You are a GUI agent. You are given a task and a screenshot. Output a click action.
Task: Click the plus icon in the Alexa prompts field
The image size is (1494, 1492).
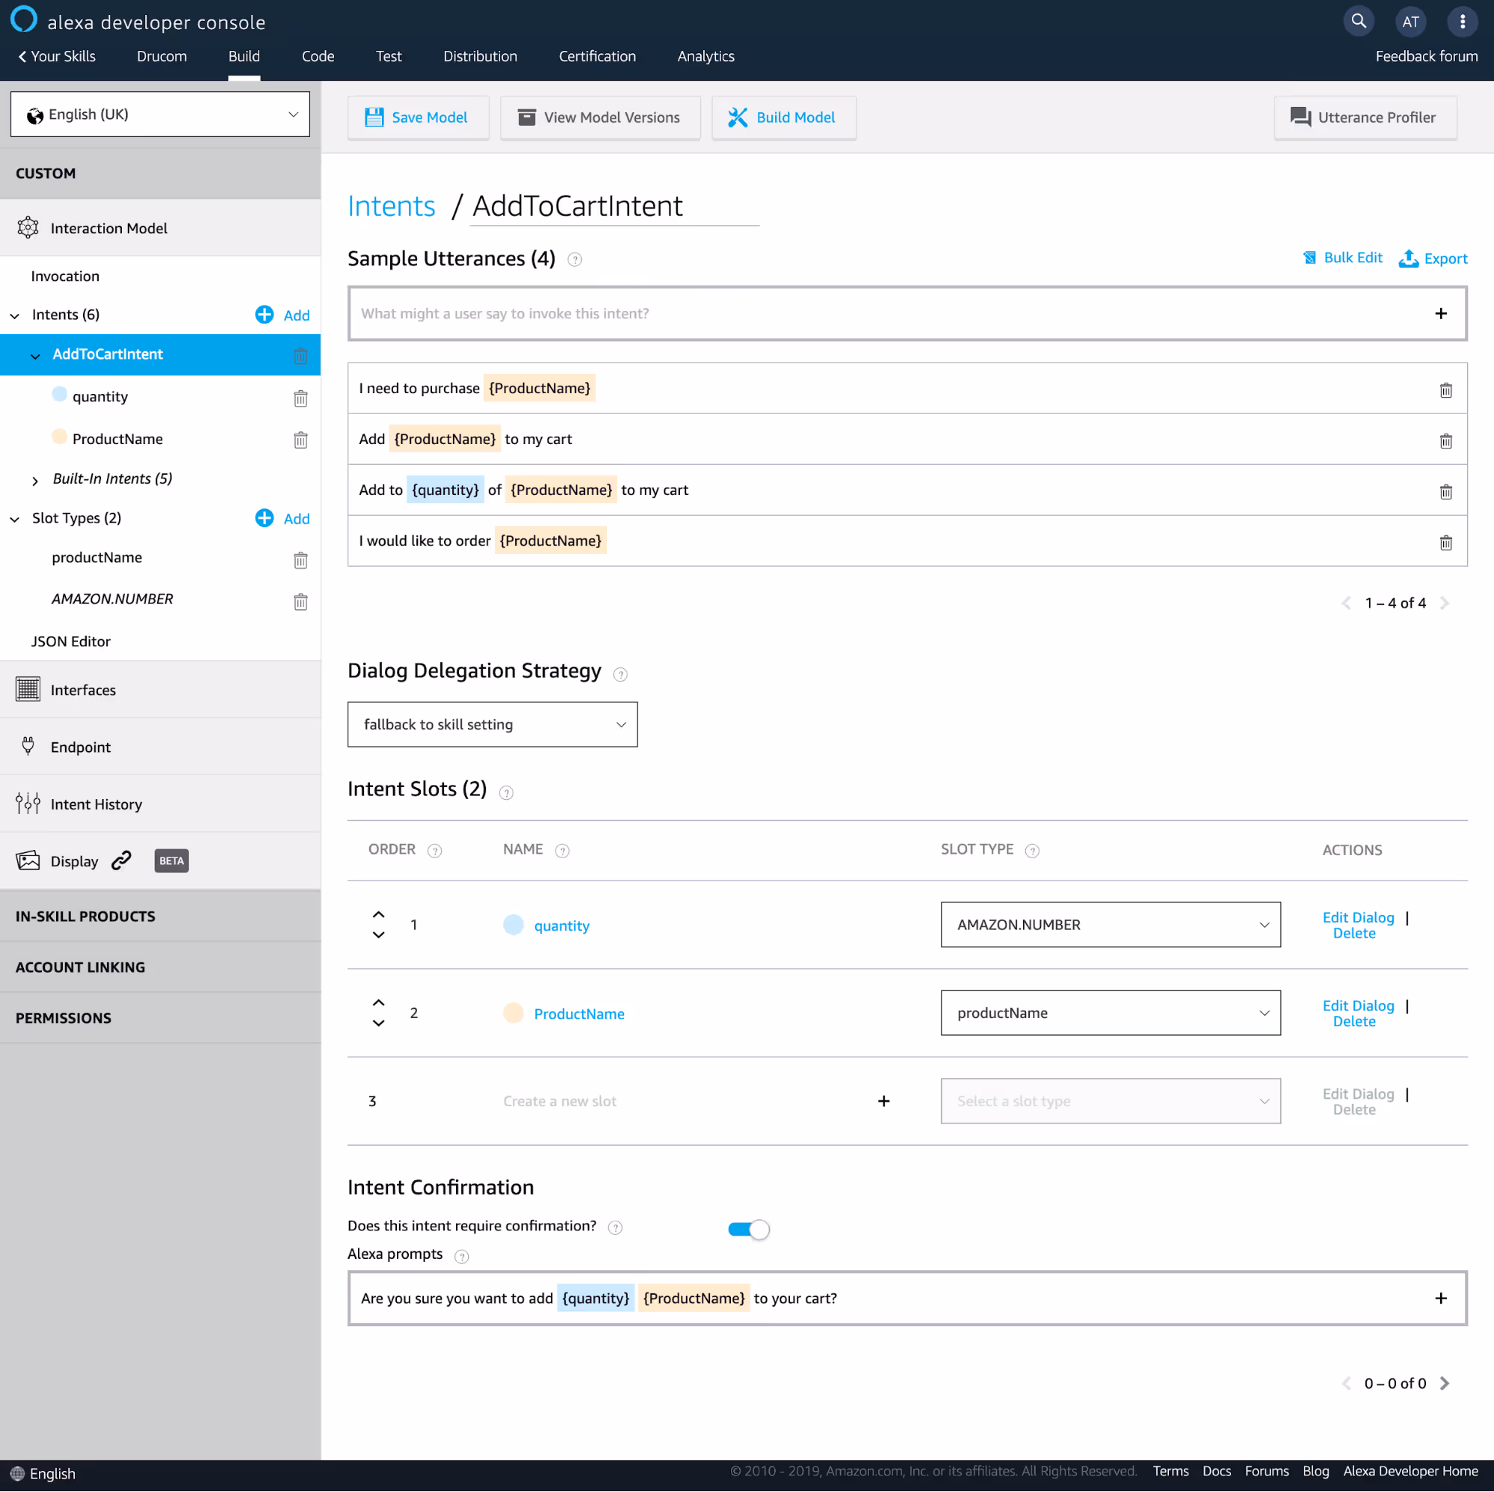tap(1441, 1298)
